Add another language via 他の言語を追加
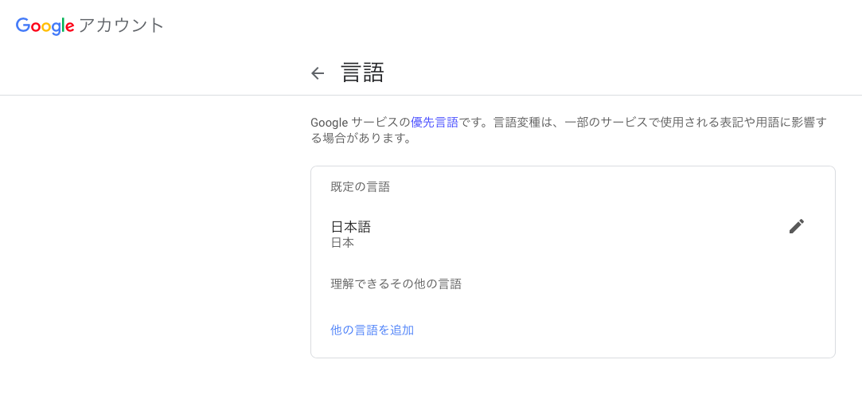The height and width of the screenshot is (395, 862). coord(372,330)
